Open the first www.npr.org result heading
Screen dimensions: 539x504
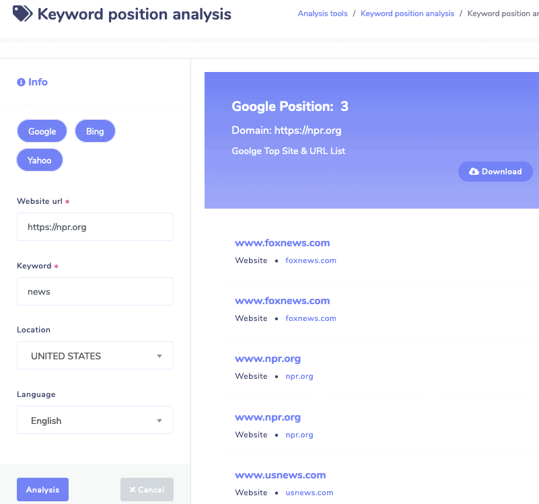[x=267, y=359]
